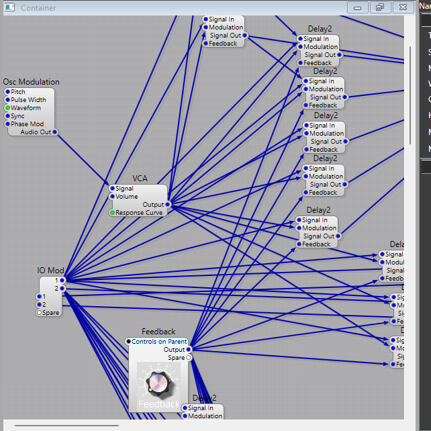Click the Output pin on Feedback module
Viewport: 431px width, 431px height.
[x=189, y=350]
